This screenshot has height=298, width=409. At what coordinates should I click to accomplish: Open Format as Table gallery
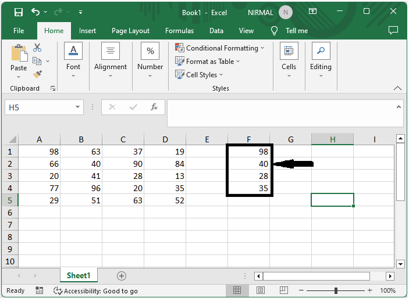click(x=207, y=62)
